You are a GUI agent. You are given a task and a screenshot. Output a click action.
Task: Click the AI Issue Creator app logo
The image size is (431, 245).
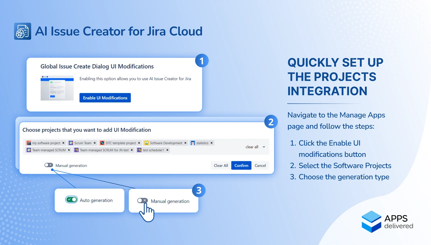click(x=23, y=31)
